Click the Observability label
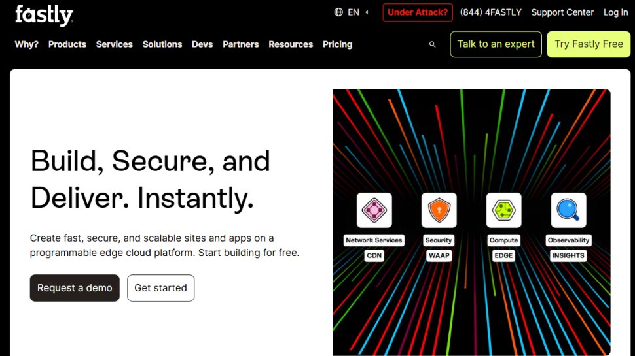The width and height of the screenshot is (635, 356). point(569,240)
